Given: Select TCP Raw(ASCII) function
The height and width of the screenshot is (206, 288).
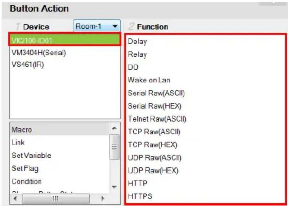Looking at the screenshot, I should 154,132.
